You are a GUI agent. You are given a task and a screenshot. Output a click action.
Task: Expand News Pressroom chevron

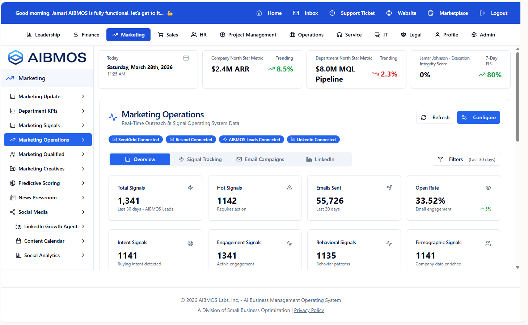[x=83, y=198]
